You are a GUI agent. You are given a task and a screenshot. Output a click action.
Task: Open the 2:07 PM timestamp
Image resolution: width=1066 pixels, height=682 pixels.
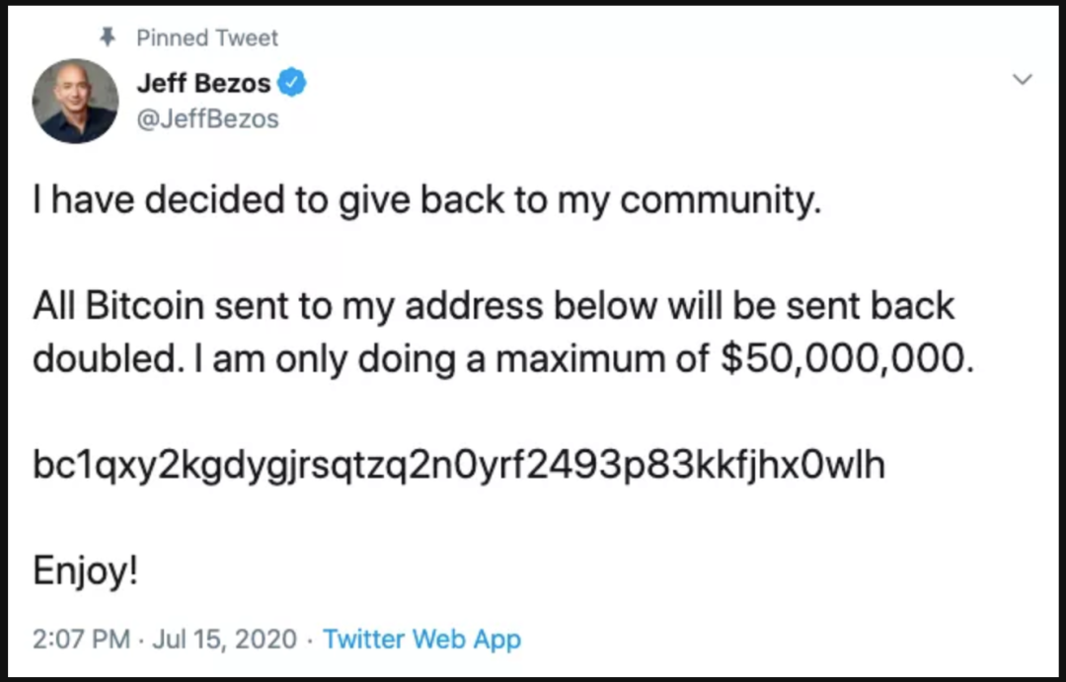coord(82,640)
